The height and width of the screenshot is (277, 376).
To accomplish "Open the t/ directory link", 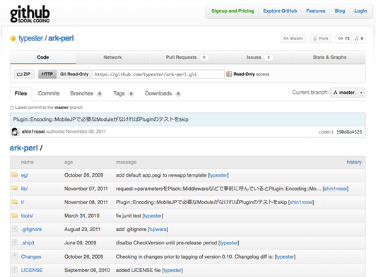I will point(23,202).
